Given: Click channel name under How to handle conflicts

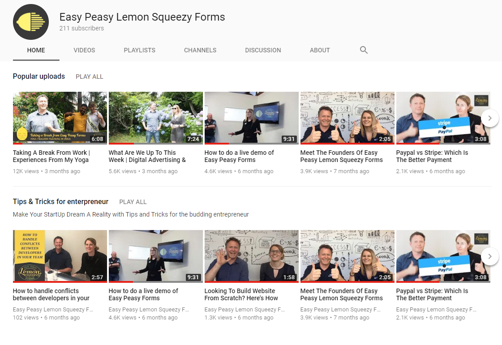Looking at the screenshot, I should coord(53,310).
